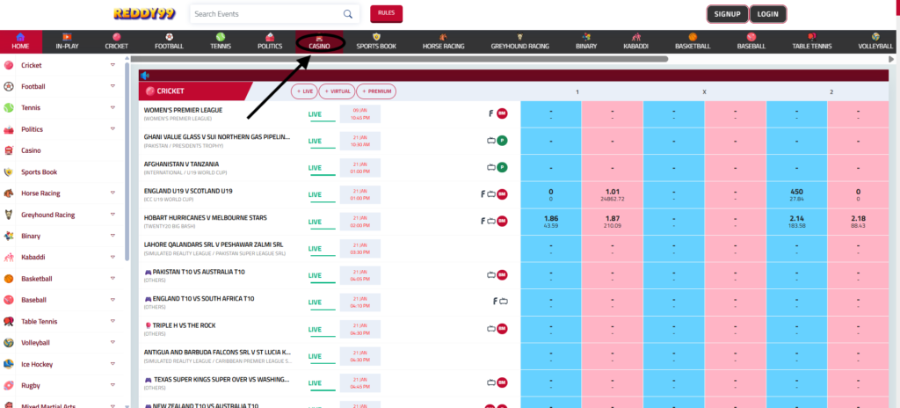Image resolution: width=900 pixels, height=408 pixels.
Task: Click the Login button
Action: pyautogui.click(x=767, y=14)
